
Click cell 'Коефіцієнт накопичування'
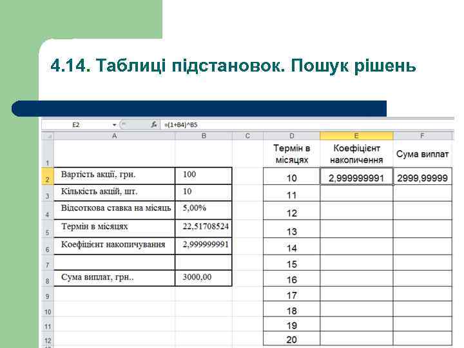(x=115, y=246)
